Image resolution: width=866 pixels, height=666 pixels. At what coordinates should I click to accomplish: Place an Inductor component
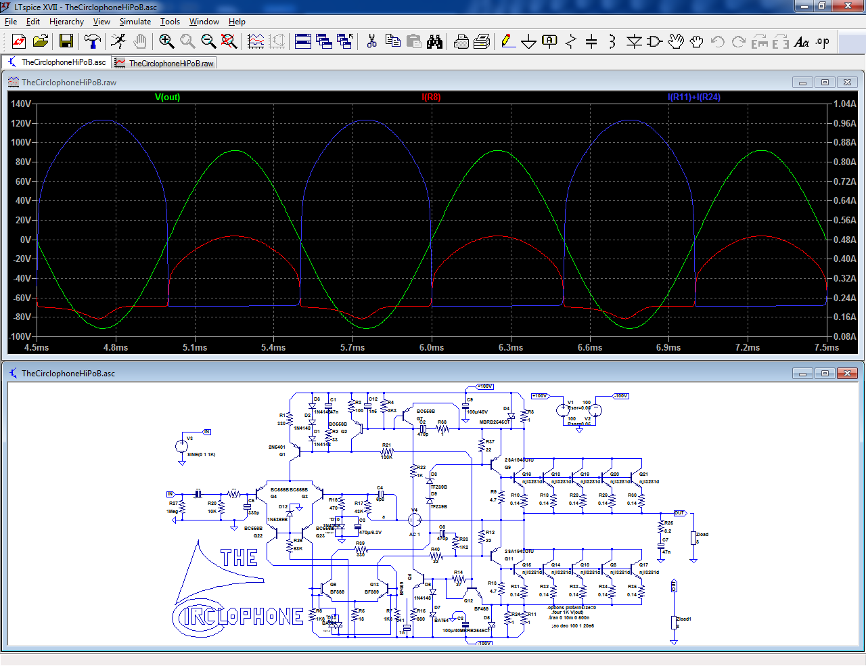point(612,42)
